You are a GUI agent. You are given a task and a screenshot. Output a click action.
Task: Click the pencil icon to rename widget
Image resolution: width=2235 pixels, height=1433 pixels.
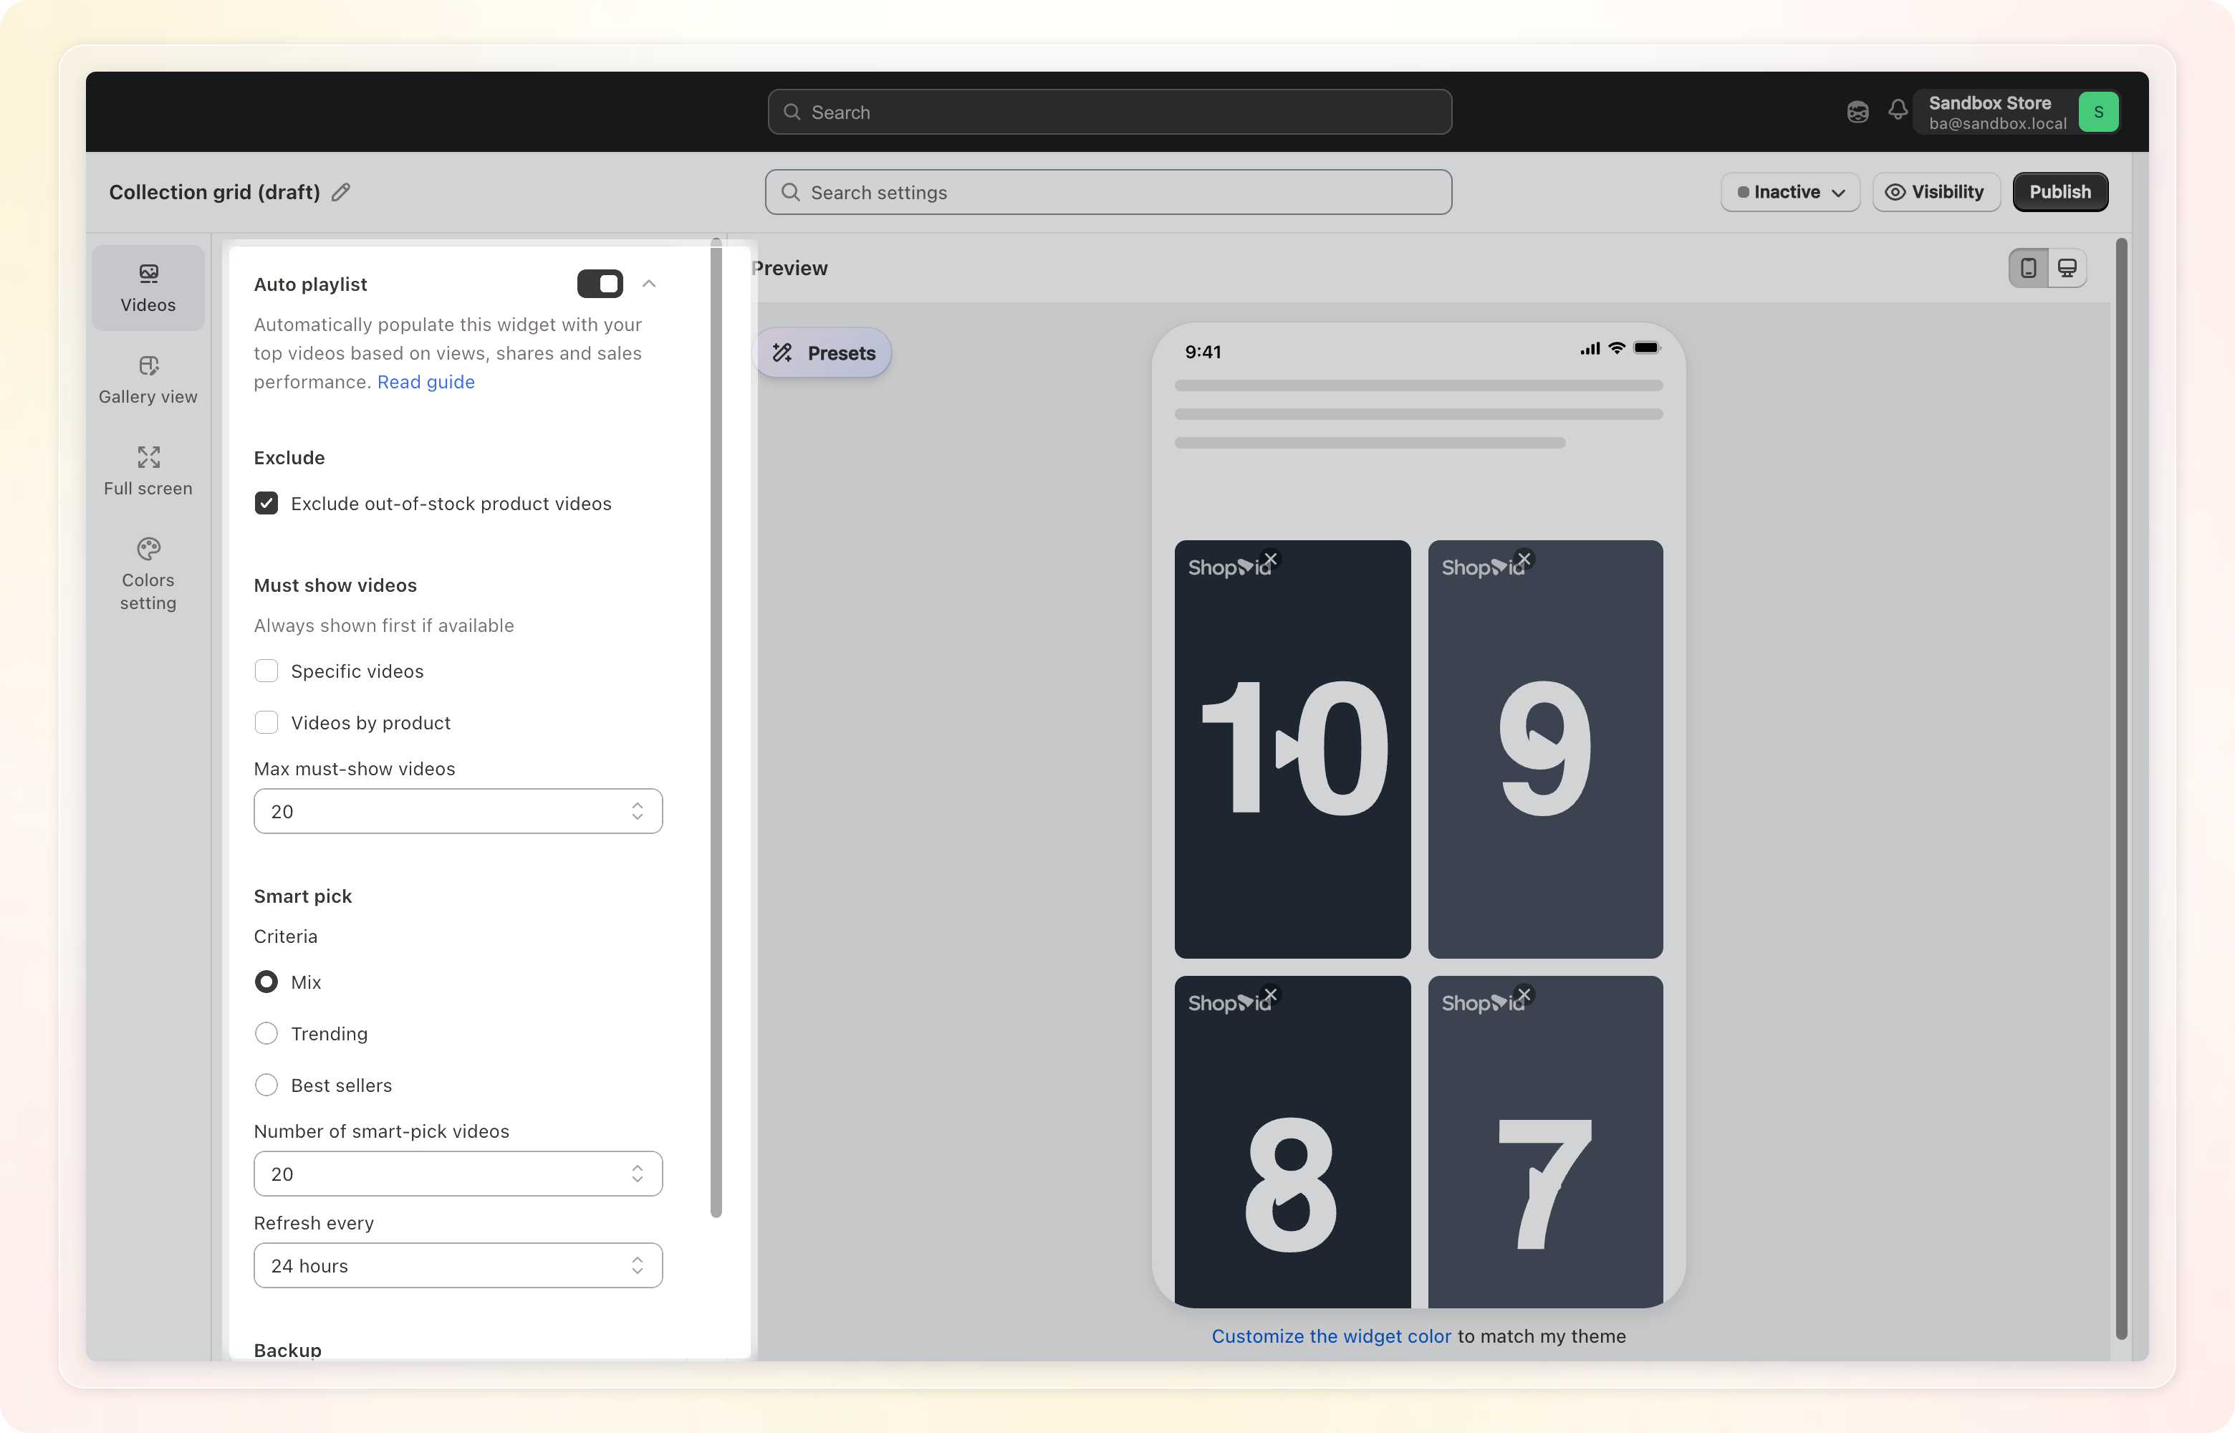pyautogui.click(x=342, y=192)
